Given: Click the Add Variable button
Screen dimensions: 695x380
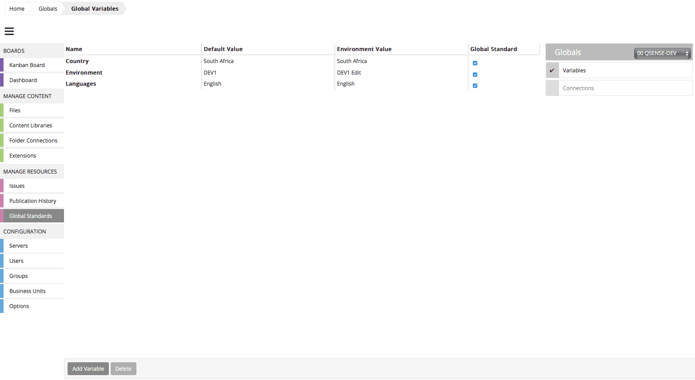Looking at the screenshot, I should (88, 369).
